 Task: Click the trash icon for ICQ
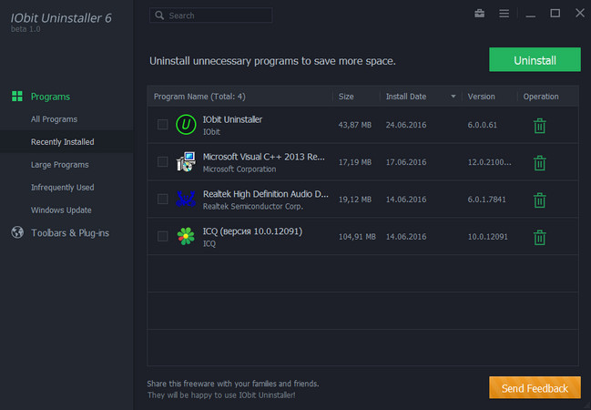point(539,237)
